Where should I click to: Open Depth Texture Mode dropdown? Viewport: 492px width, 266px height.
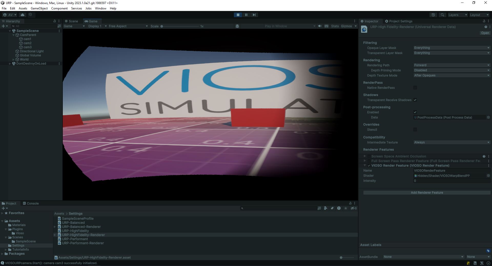click(x=452, y=75)
